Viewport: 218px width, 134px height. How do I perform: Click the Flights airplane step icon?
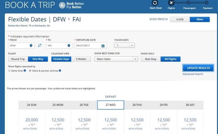(x=171, y=3)
